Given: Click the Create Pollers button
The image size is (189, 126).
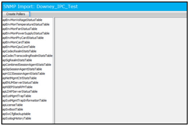Looking at the screenshot, I should pos(16,14).
